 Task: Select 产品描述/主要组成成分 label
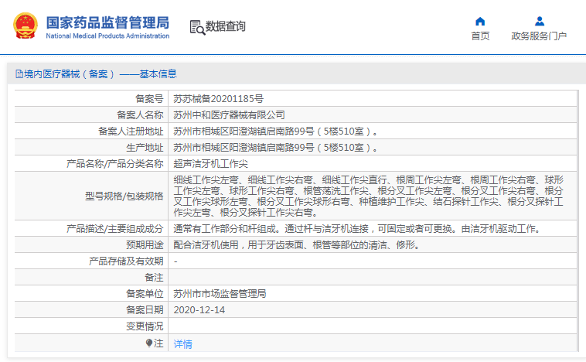point(114,228)
